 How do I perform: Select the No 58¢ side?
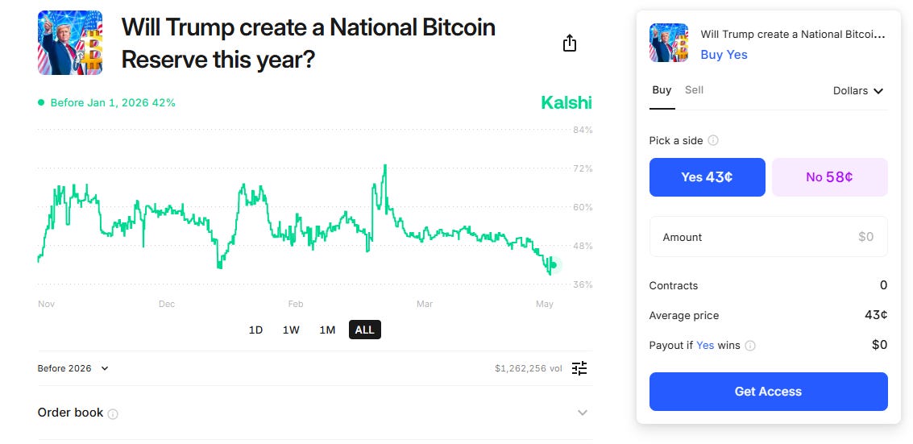tap(829, 177)
